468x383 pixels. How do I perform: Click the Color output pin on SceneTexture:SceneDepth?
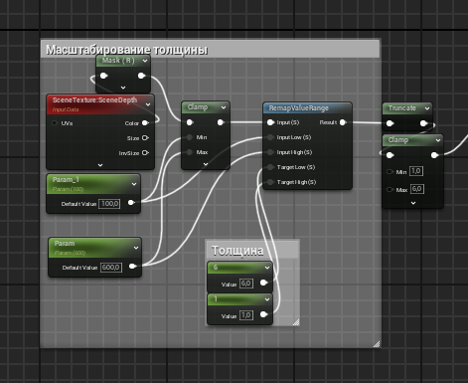click(x=145, y=123)
